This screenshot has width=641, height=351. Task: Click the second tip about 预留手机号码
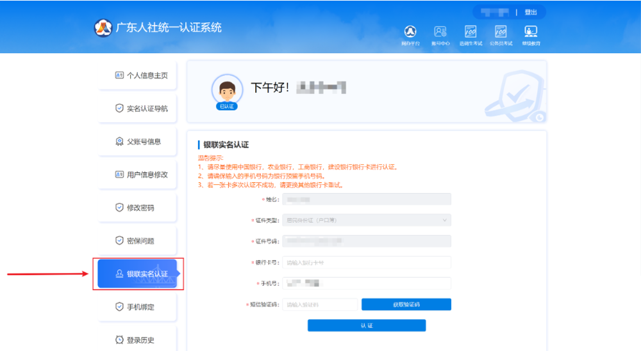tap(262, 176)
